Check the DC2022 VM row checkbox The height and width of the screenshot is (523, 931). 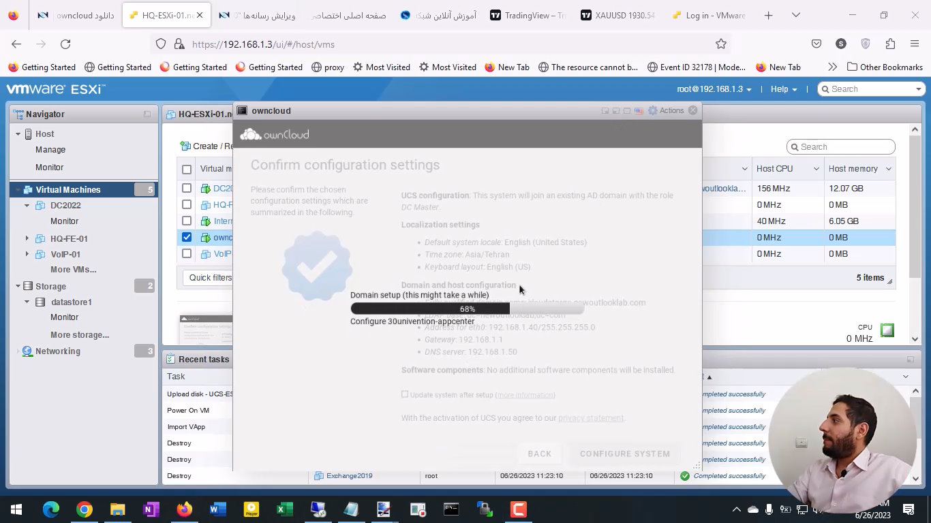[x=187, y=188]
